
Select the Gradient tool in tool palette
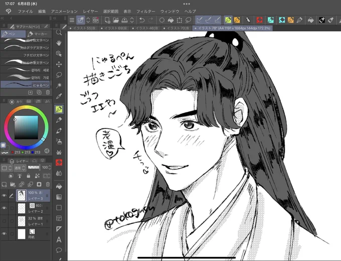point(59,197)
